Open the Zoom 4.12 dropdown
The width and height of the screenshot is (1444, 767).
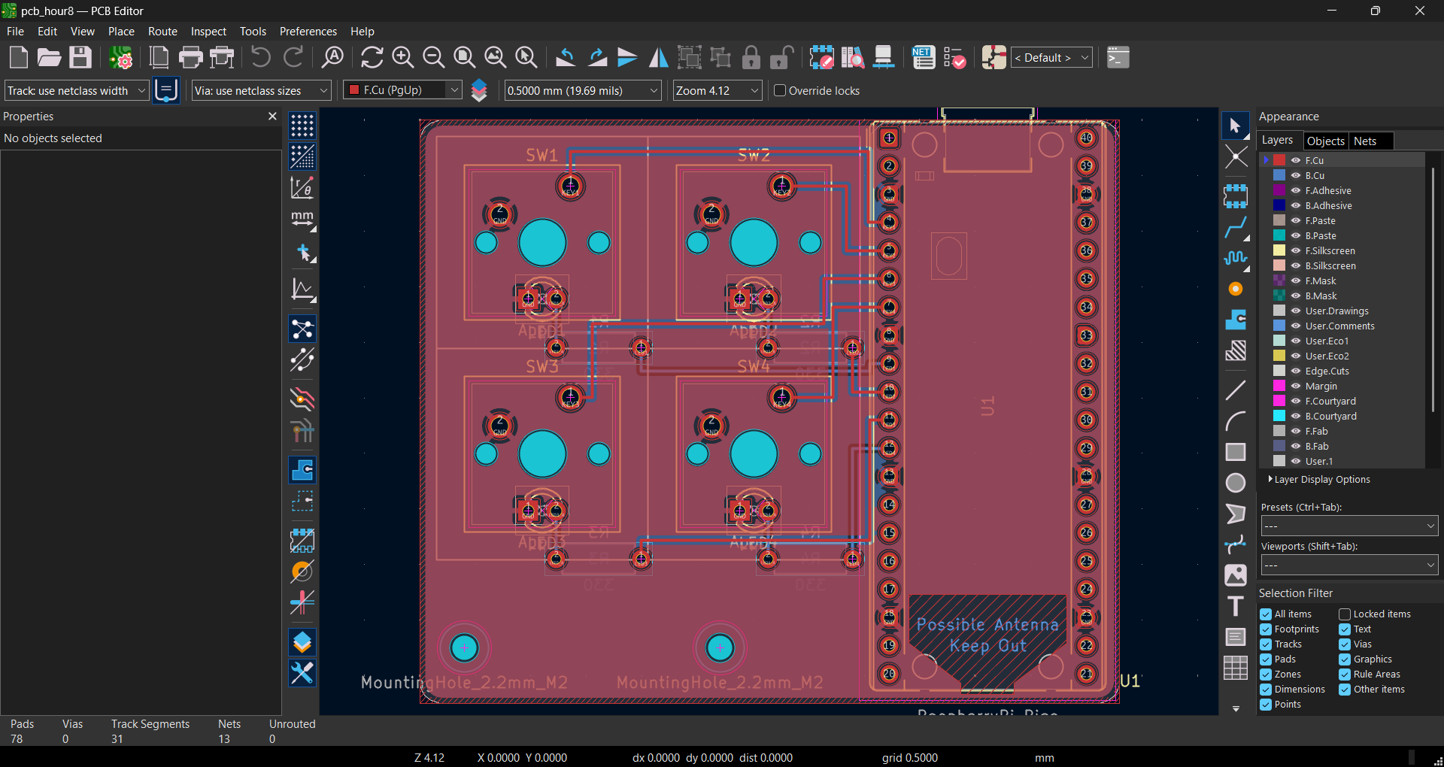pyautogui.click(x=717, y=90)
